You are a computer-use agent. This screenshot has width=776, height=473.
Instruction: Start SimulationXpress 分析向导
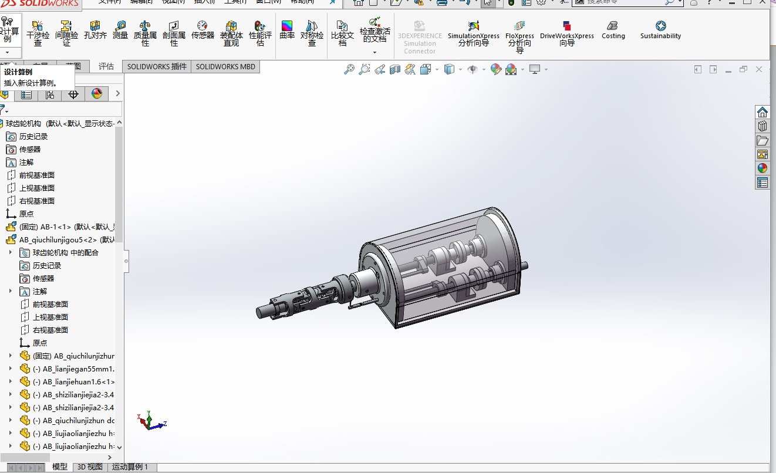click(x=473, y=33)
